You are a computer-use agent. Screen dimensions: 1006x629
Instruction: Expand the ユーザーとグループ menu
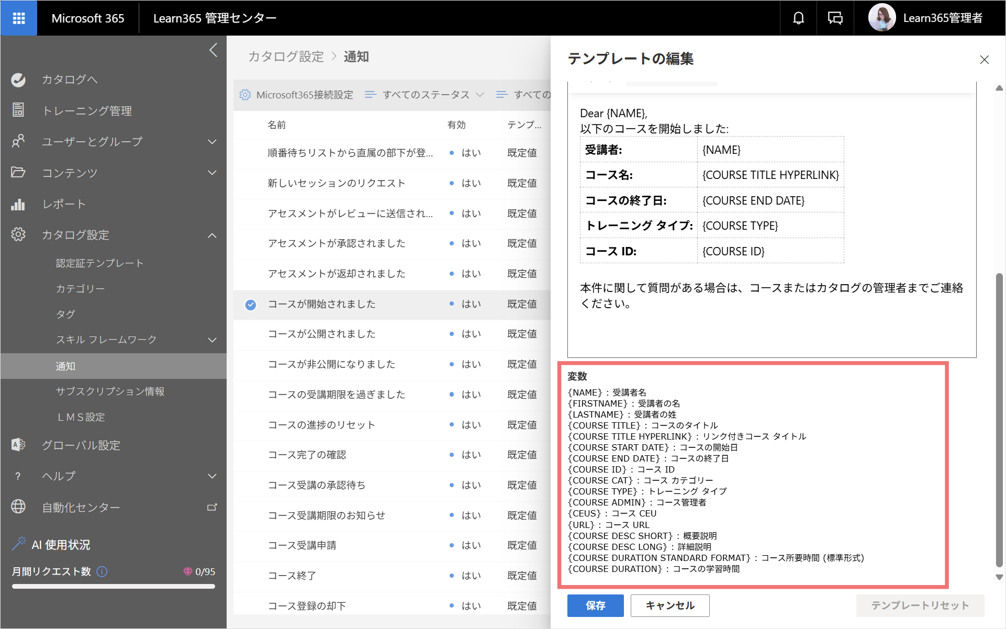click(x=212, y=142)
